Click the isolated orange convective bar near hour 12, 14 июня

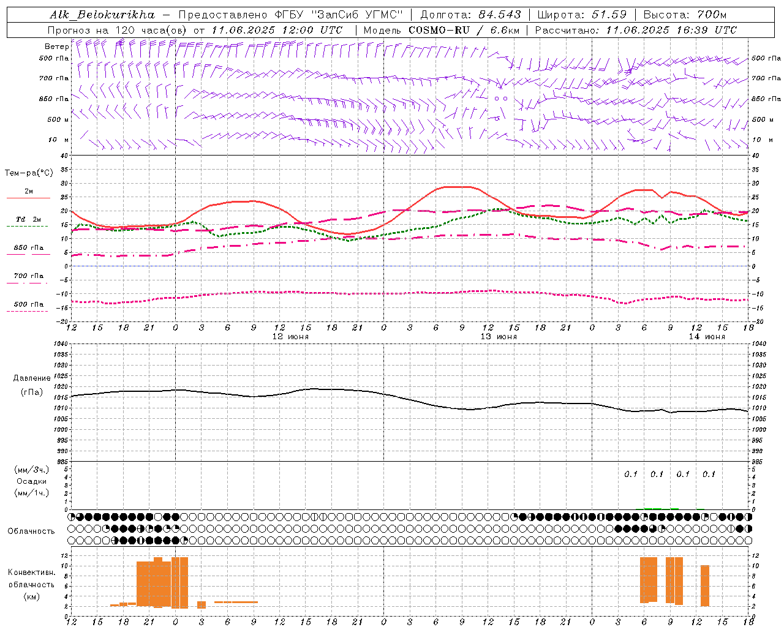coord(705,586)
